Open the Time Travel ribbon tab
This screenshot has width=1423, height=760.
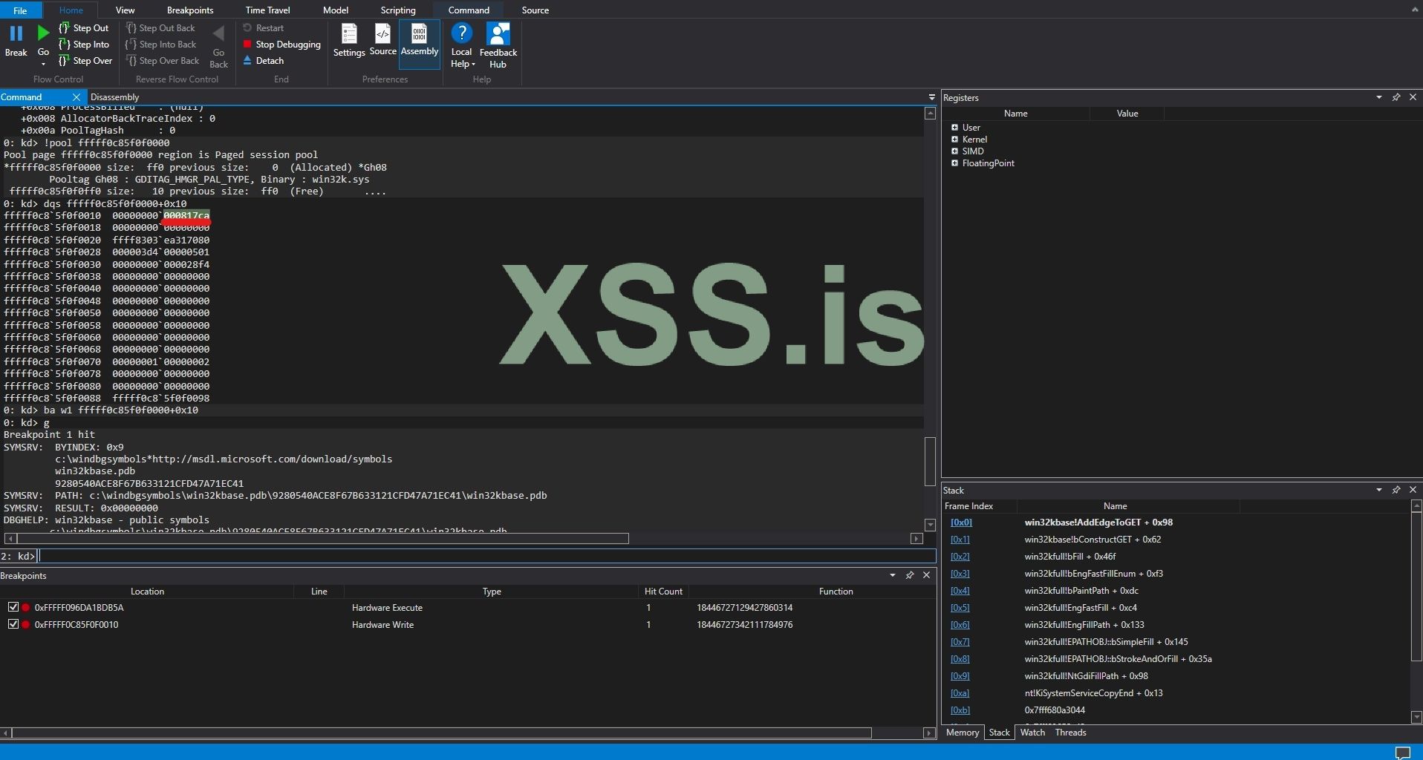point(267,10)
